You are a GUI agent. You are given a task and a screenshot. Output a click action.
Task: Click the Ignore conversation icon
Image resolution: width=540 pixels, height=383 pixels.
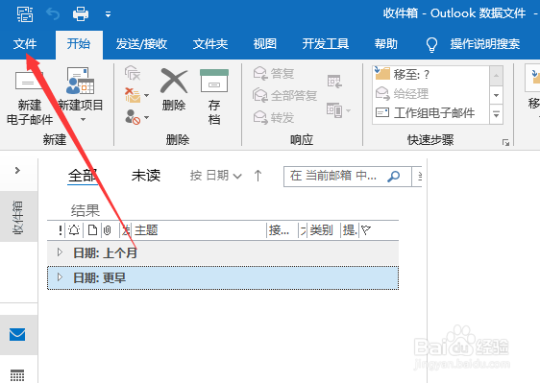point(133,73)
